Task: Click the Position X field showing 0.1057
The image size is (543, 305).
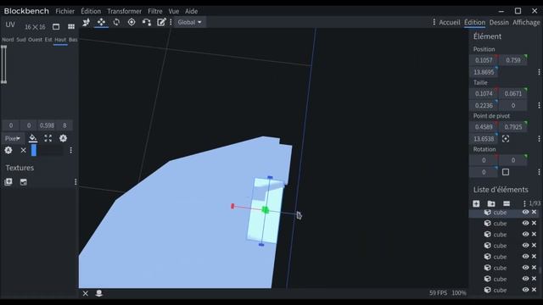Action: point(484,60)
